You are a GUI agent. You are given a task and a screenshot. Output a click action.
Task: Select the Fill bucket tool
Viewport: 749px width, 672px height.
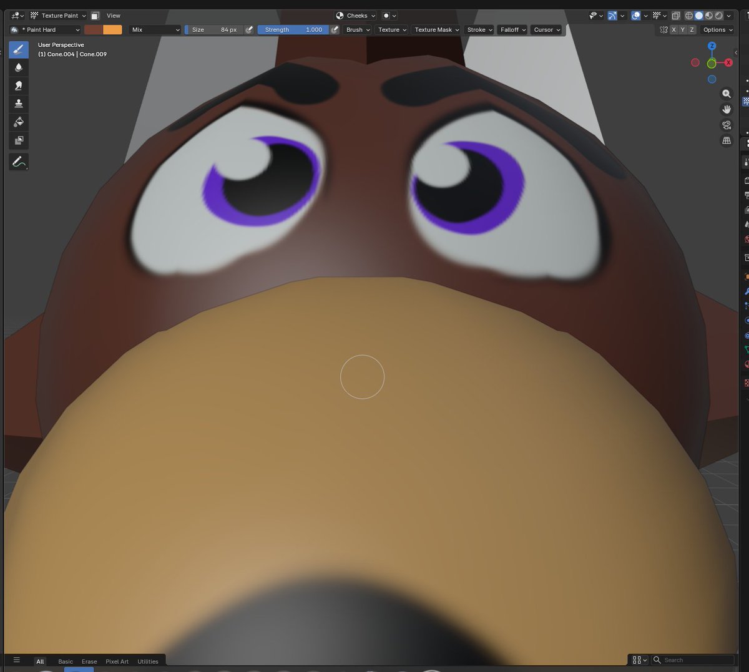click(19, 122)
